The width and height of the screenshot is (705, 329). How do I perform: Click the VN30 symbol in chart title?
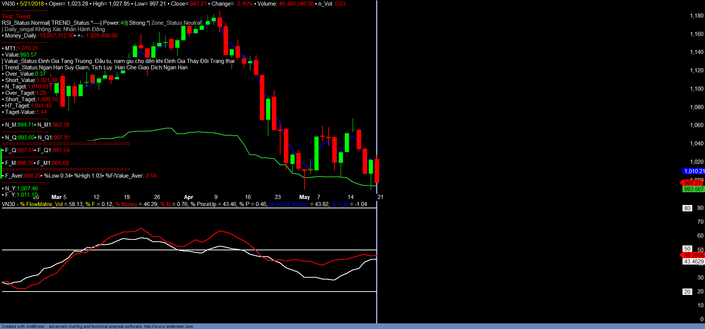click(x=8, y=4)
